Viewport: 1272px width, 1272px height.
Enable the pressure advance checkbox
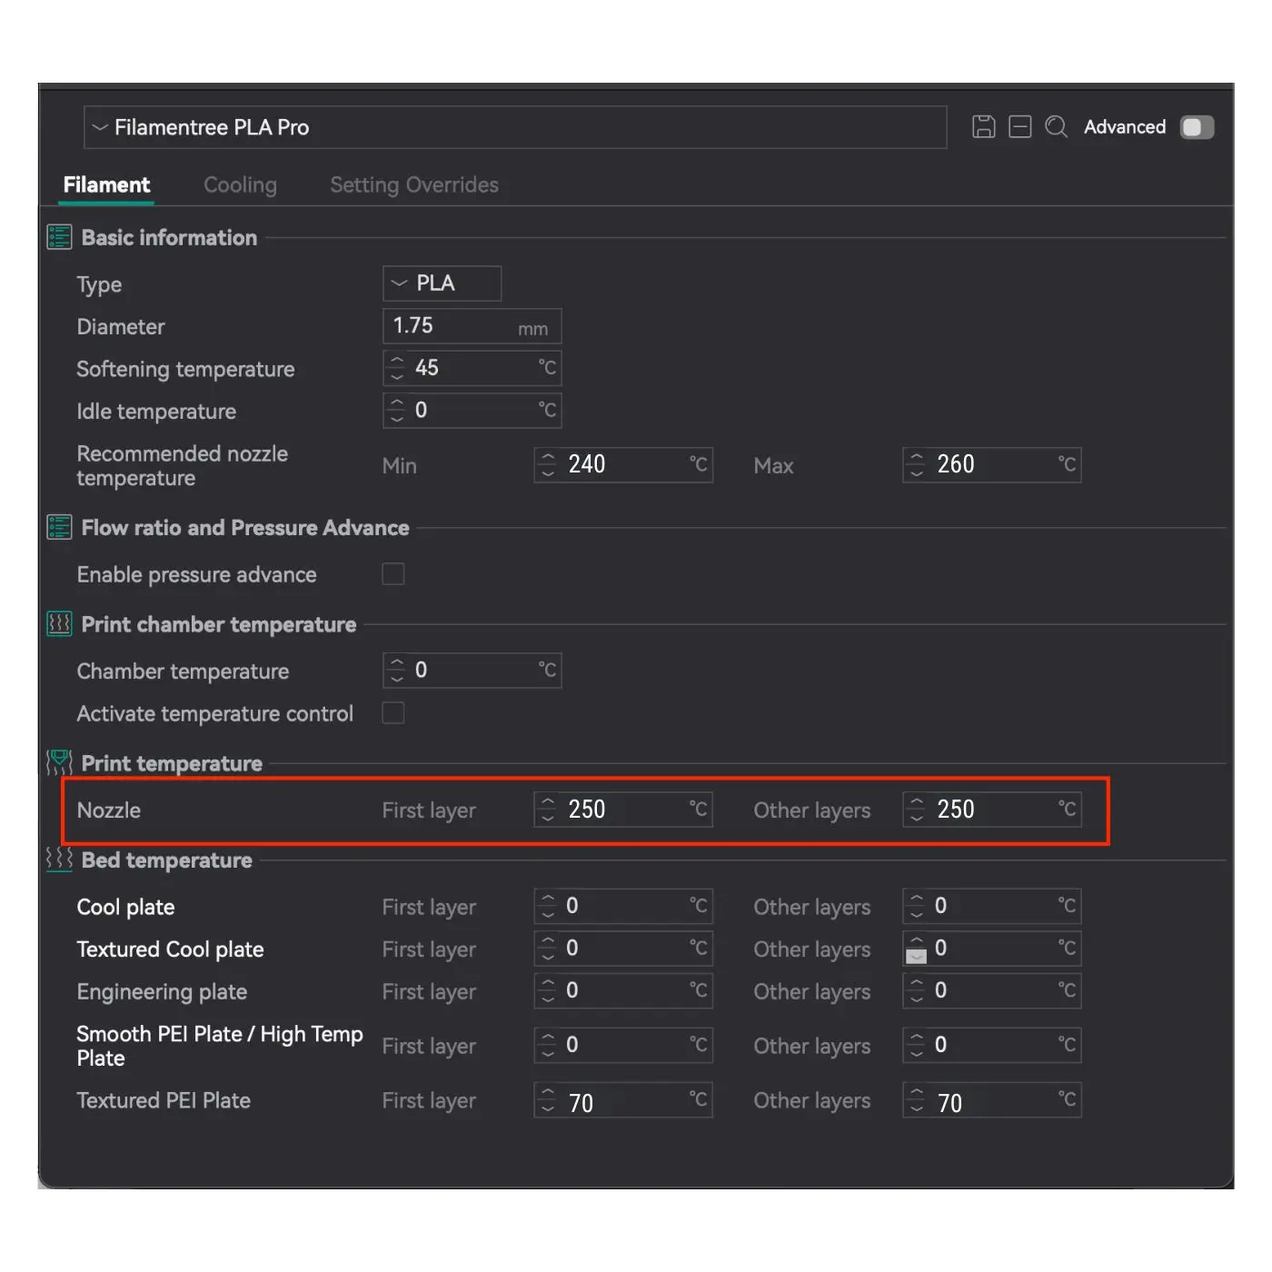[x=393, y=574]
